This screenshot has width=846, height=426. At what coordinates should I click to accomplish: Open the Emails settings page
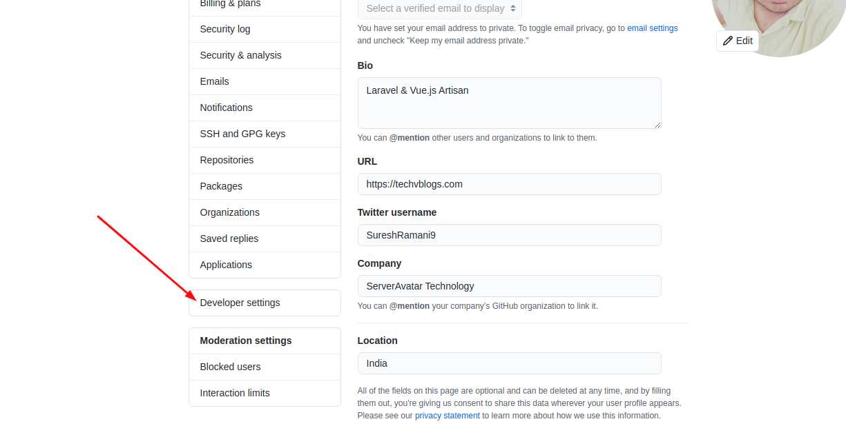coord(265,81)
